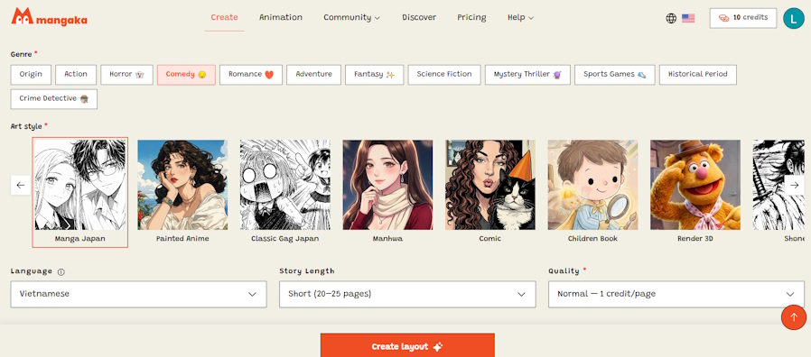Show next art styles with right arrow
Image resolution: width=811 pixels, height=357 pixels.
[x=795, y=185]
